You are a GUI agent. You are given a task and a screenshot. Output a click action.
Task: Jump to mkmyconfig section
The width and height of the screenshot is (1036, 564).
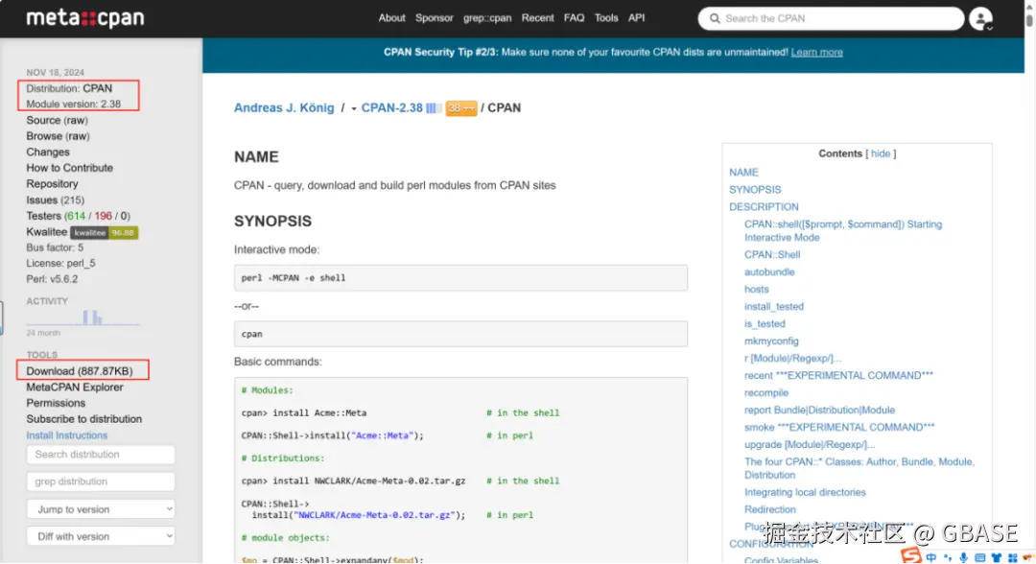click(771, 341)
